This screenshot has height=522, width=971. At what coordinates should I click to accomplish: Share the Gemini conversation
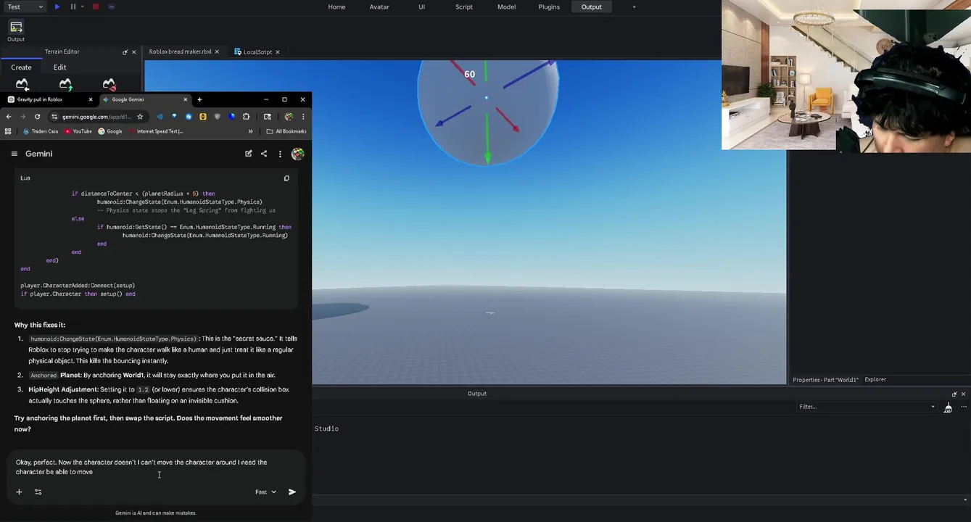click(x=264, y=154)
